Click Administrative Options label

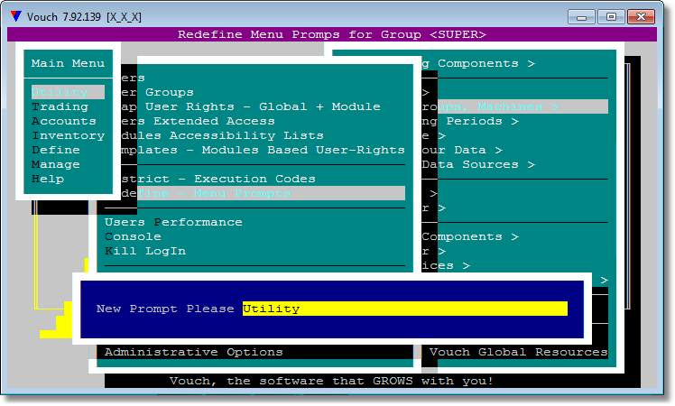pyautogui.click(x=194, y=352)
